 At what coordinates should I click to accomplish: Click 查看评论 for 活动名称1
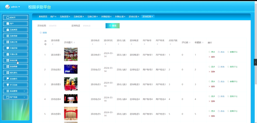pyautogui.click(x=232, y=52)
